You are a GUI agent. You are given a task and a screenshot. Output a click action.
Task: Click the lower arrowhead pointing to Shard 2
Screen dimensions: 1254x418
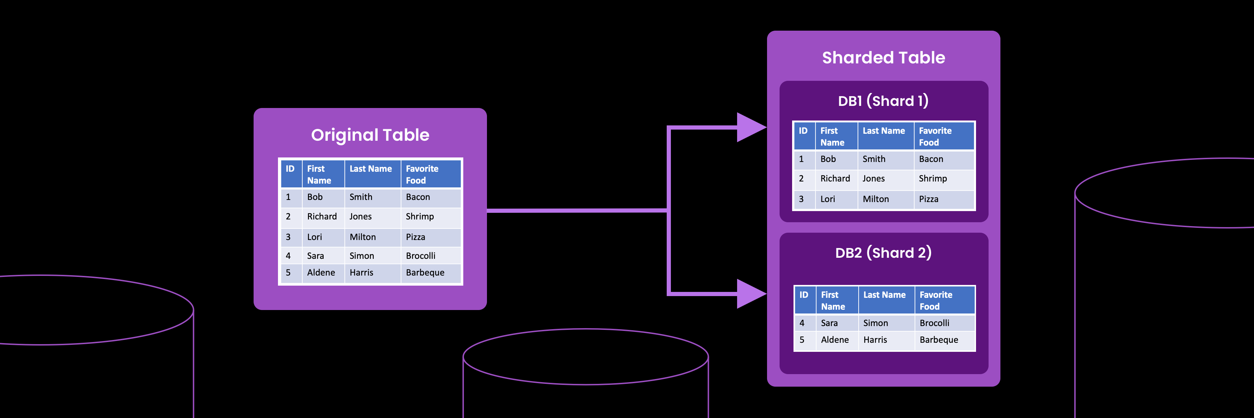click(750, 293)
